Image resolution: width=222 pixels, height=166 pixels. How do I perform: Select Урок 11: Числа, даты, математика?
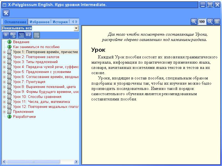(x=41, y=102)
